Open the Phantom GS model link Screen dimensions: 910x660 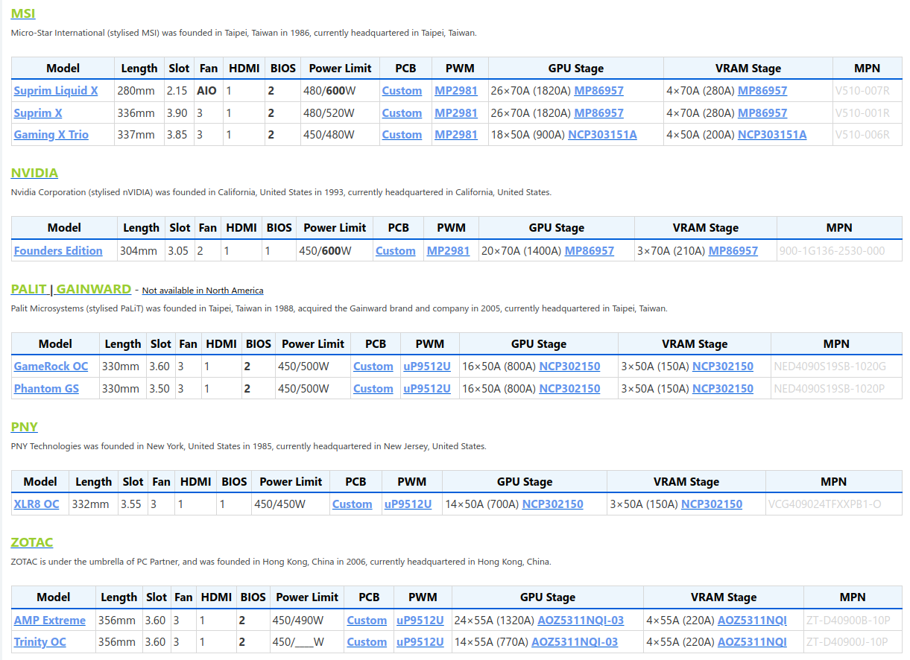[47, 389]
